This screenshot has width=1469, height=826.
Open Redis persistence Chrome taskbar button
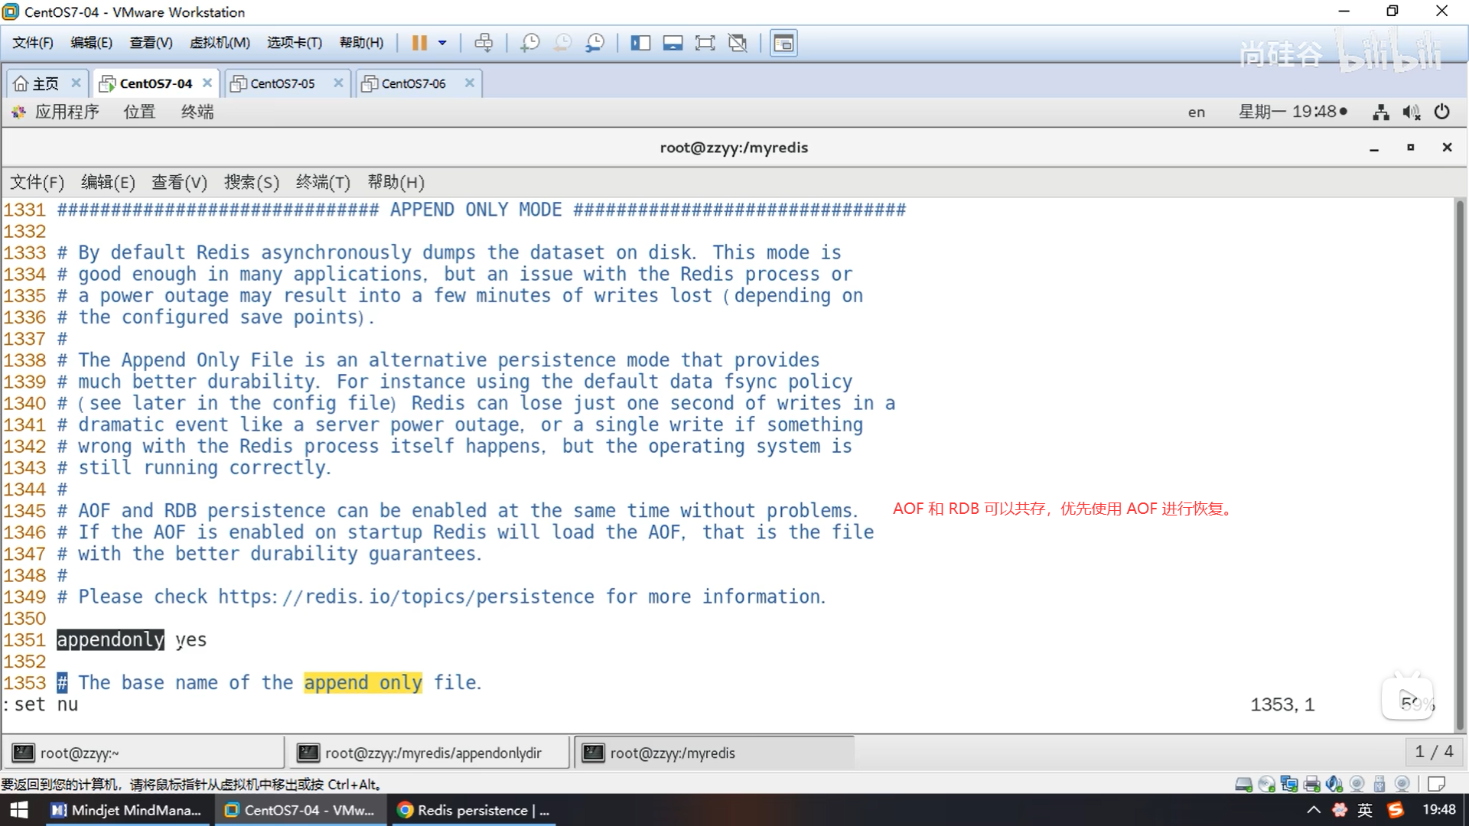tap(474, 810)
